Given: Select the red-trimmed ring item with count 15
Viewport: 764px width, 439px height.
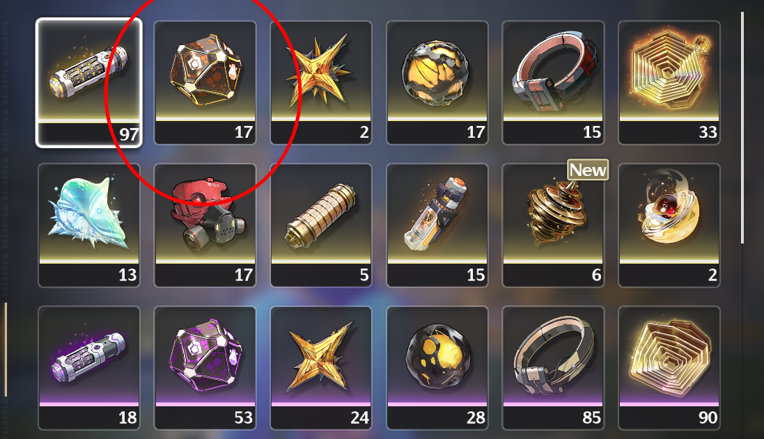Looking at the screenshot, I should point(553,82).
